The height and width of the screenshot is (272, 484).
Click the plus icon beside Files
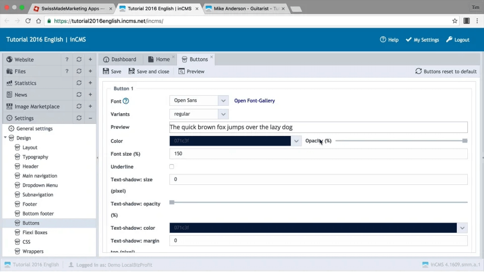point(90,72)
